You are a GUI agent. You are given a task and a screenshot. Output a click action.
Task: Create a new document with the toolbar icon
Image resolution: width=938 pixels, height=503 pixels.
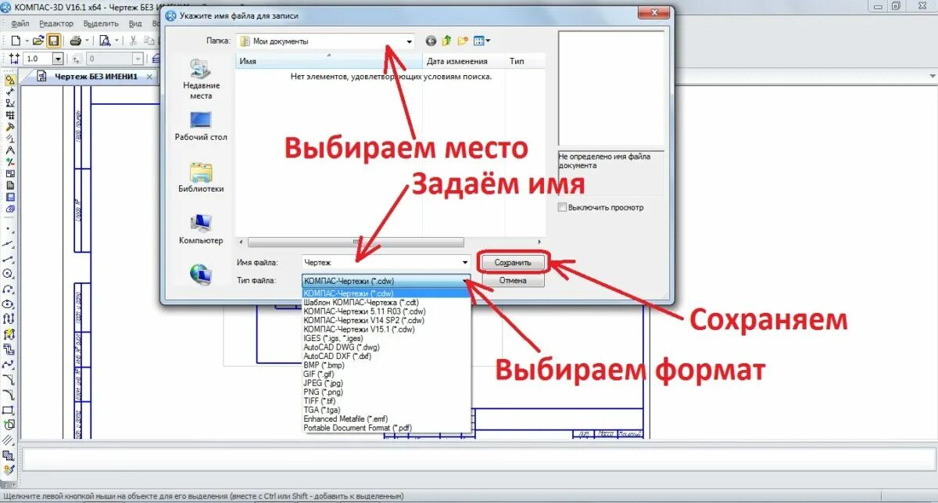coord(15,40)
